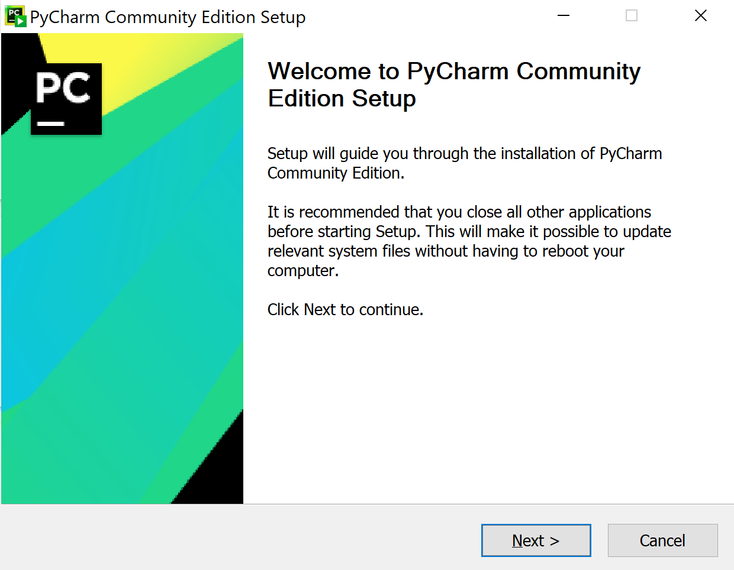Click the white dash beneath the PC letters

51,124
